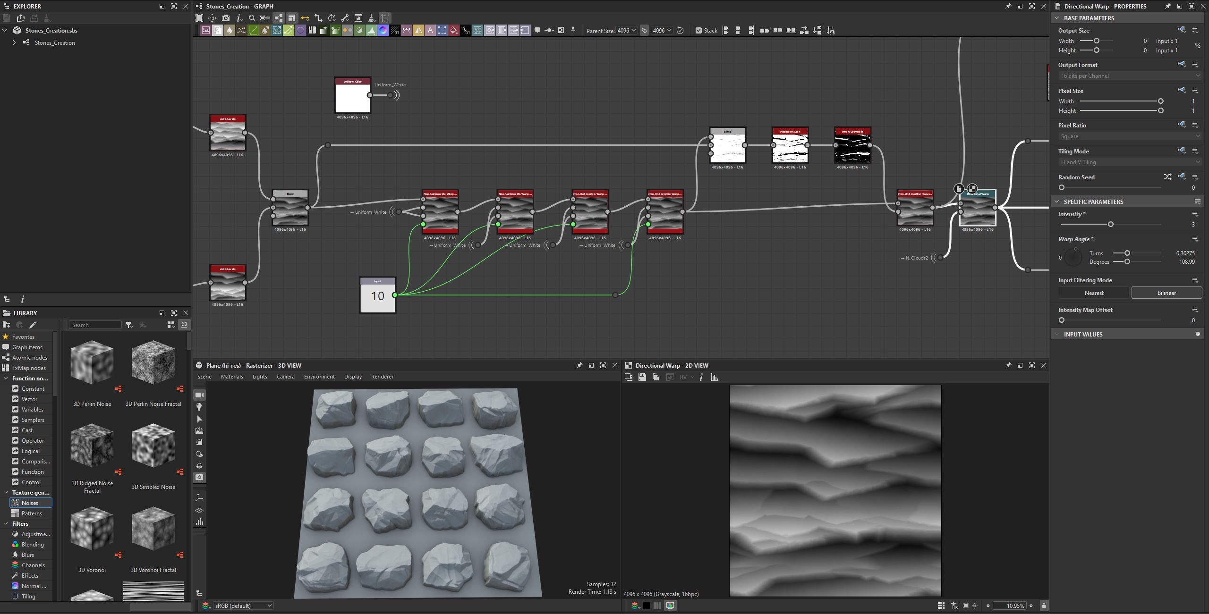Open the clean graph broom tool
This screenshot has width=1209, height=614.
[372, 18]
